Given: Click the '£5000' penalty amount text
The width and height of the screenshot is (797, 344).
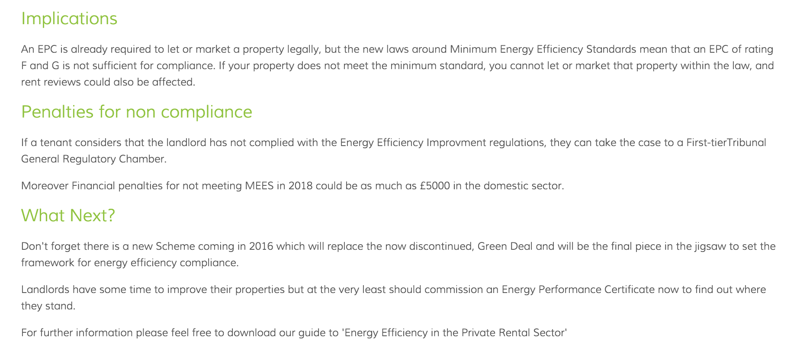Looking at the screenshot, I should click(435, 186).
